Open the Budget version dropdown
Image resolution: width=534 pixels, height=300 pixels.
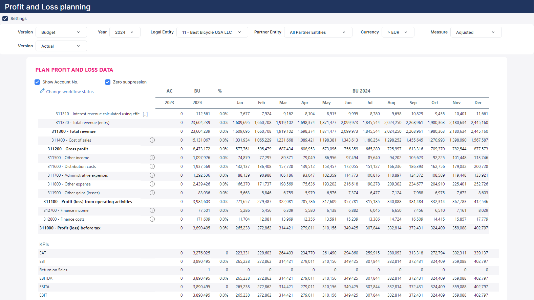pyautogui.click(x=61, y=32)
